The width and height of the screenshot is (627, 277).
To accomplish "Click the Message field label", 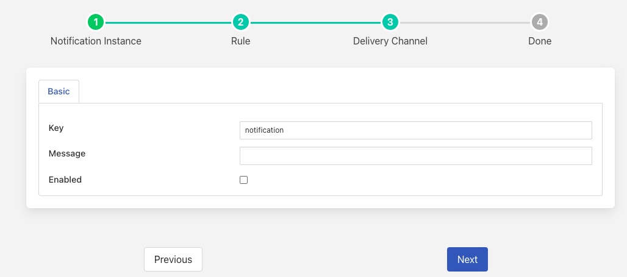I will pyautogui.click(x=67, y=154).
